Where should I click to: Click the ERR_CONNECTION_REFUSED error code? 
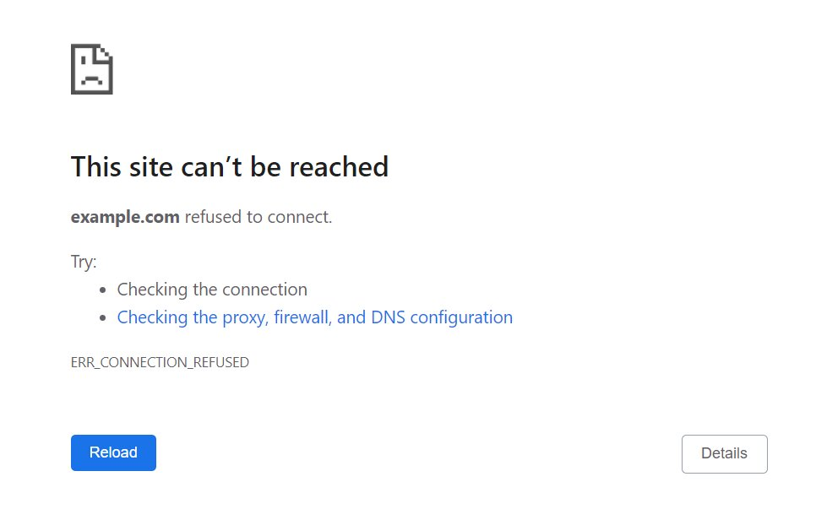click(x=160, y=362)
